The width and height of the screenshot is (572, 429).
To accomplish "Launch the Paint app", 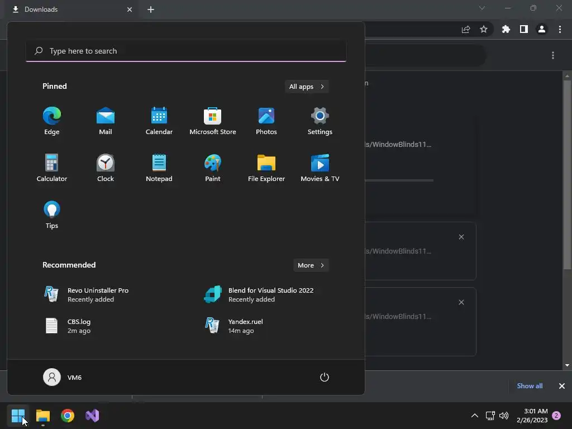I will pos(213,168).
